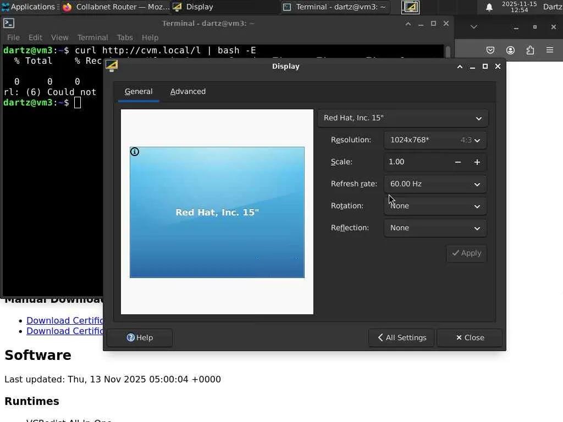Click the terminal window icon in its title bar

point(9,23)
